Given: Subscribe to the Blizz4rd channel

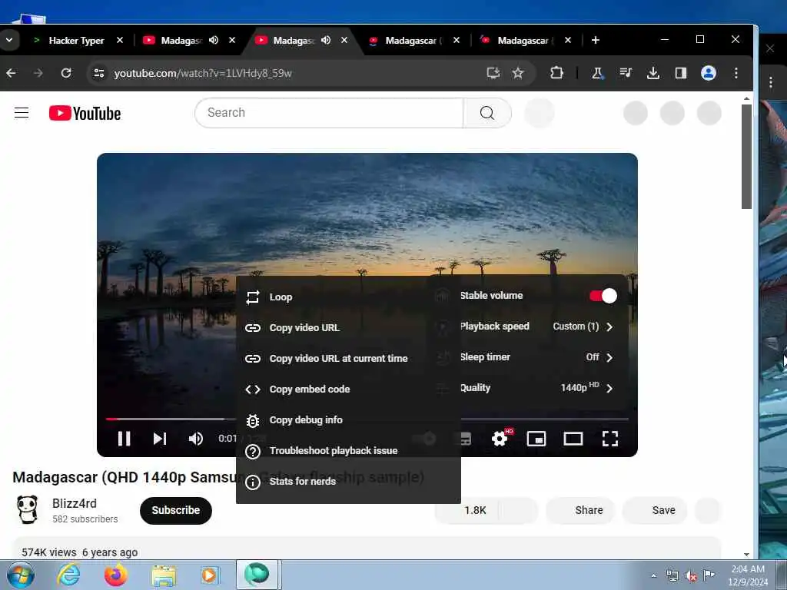Looking at the screenshot, I should pyautogui.click(x=176, y=510).
